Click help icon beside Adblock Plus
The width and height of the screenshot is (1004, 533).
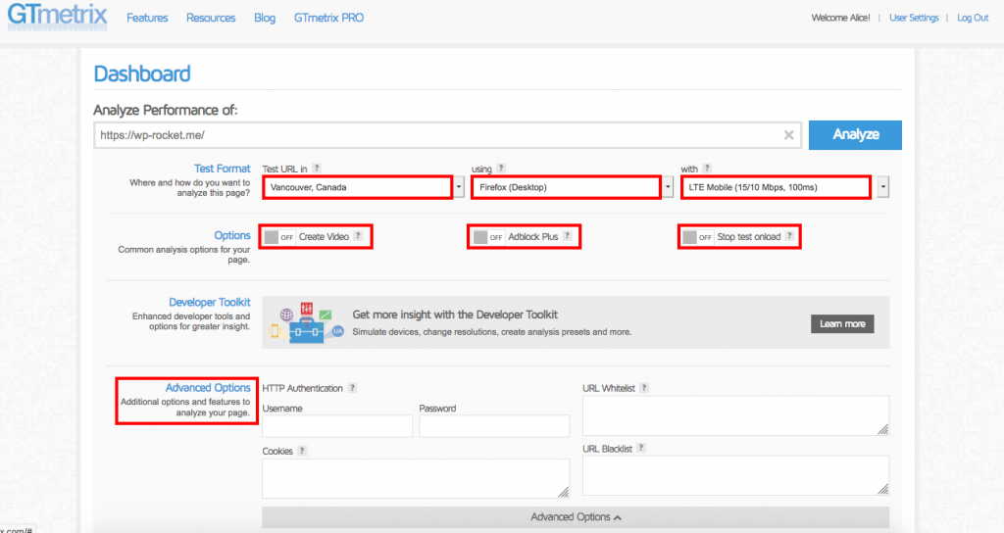point(568,236)
